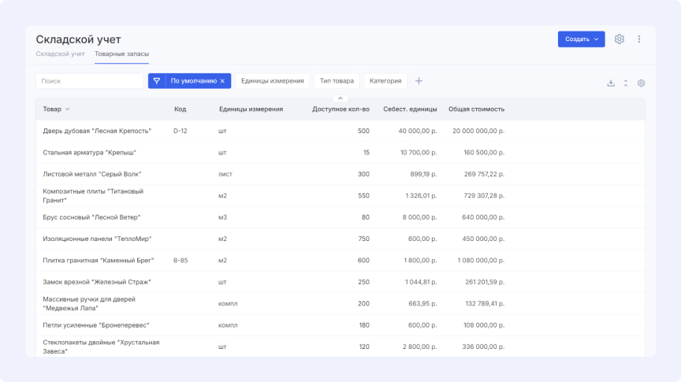Click into the Поиск search field
The width and height of the screenshot is (681, 382).
coord(89,81)
